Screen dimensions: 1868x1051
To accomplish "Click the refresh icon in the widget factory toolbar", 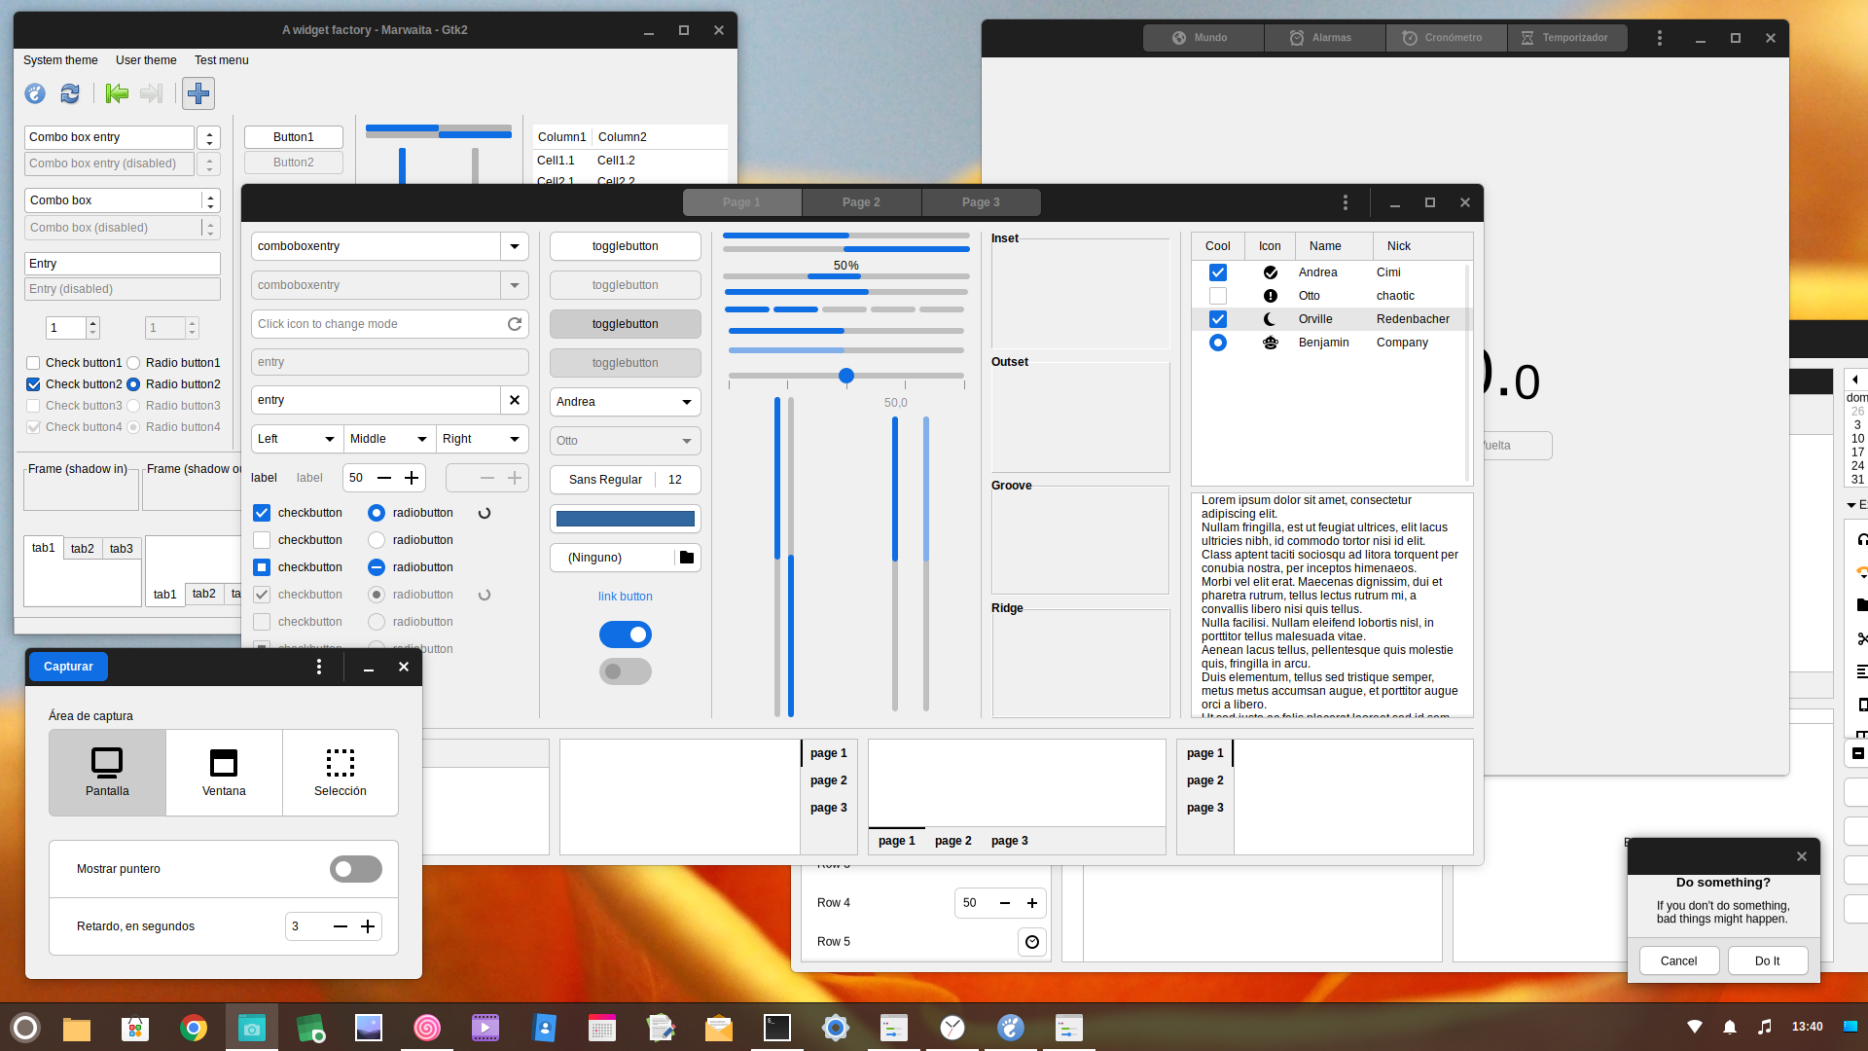I will 69,93.
